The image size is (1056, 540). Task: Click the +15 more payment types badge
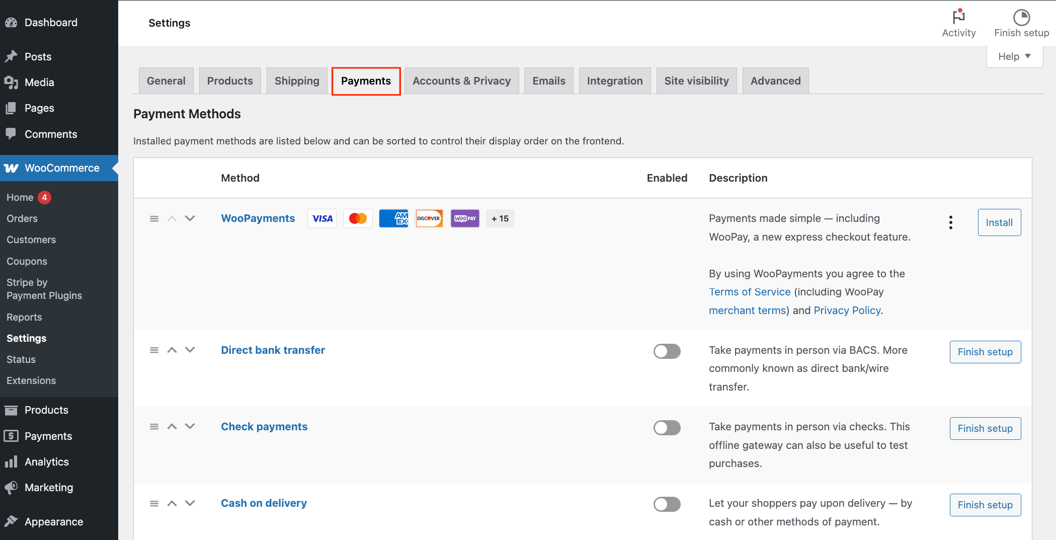[500, 218]
